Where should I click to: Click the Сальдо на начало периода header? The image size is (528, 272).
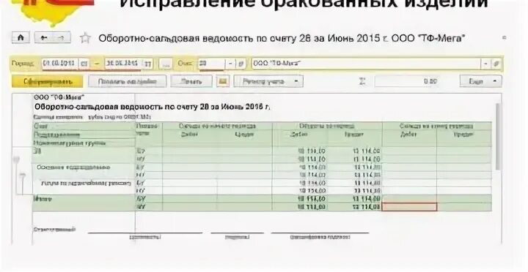point(217,126)
